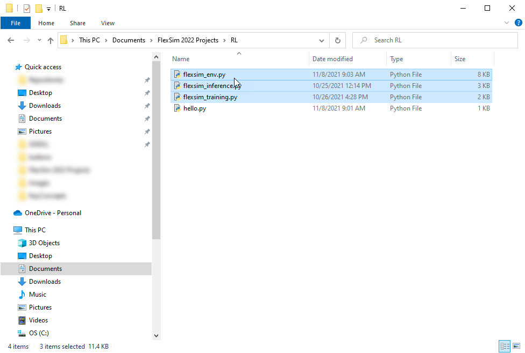The height and width of the screenshot is (353, 525).
Task: Switch to large icons view layout
Action: point(515,346)
